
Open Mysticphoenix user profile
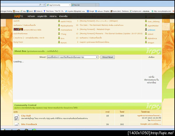click(67, 26)
